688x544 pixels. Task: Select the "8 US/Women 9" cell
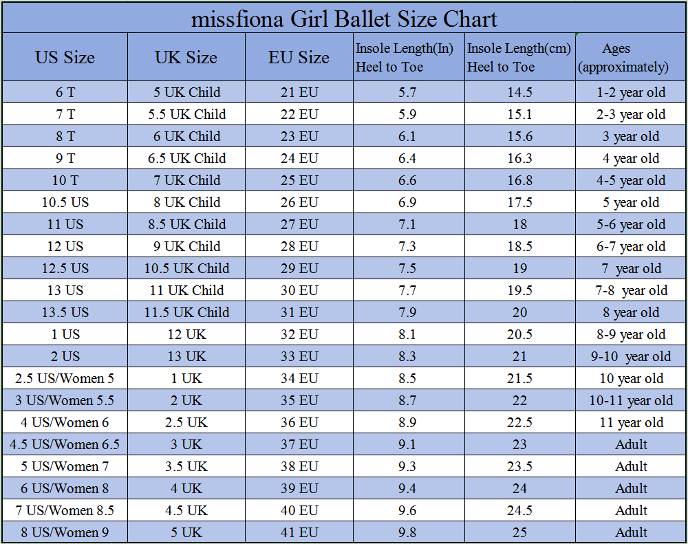(x=65, y=533)
